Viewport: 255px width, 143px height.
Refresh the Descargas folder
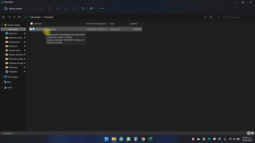click(x=211, y=17)
